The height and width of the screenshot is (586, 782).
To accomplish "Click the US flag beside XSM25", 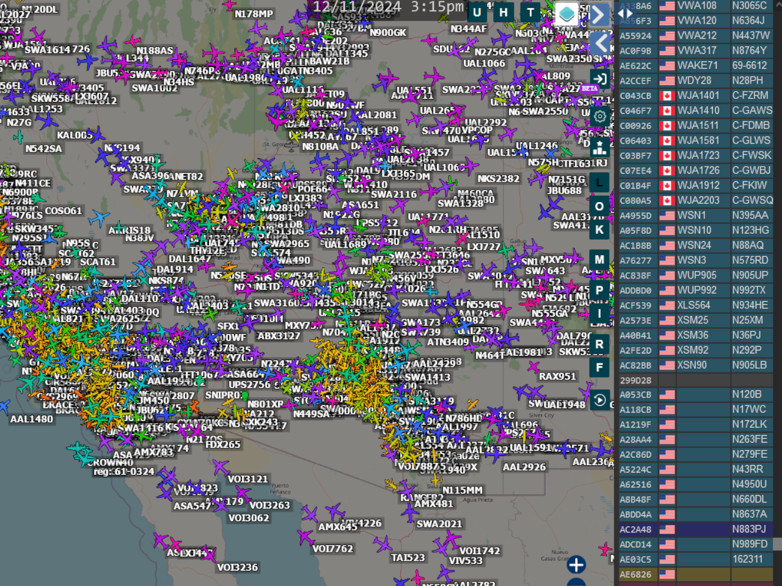I will click(667, 320).
